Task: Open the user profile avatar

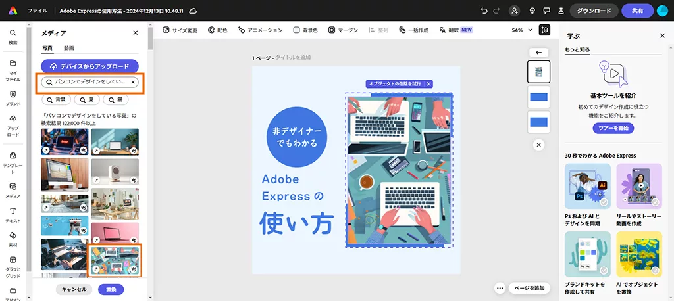Action: (662, 11)
